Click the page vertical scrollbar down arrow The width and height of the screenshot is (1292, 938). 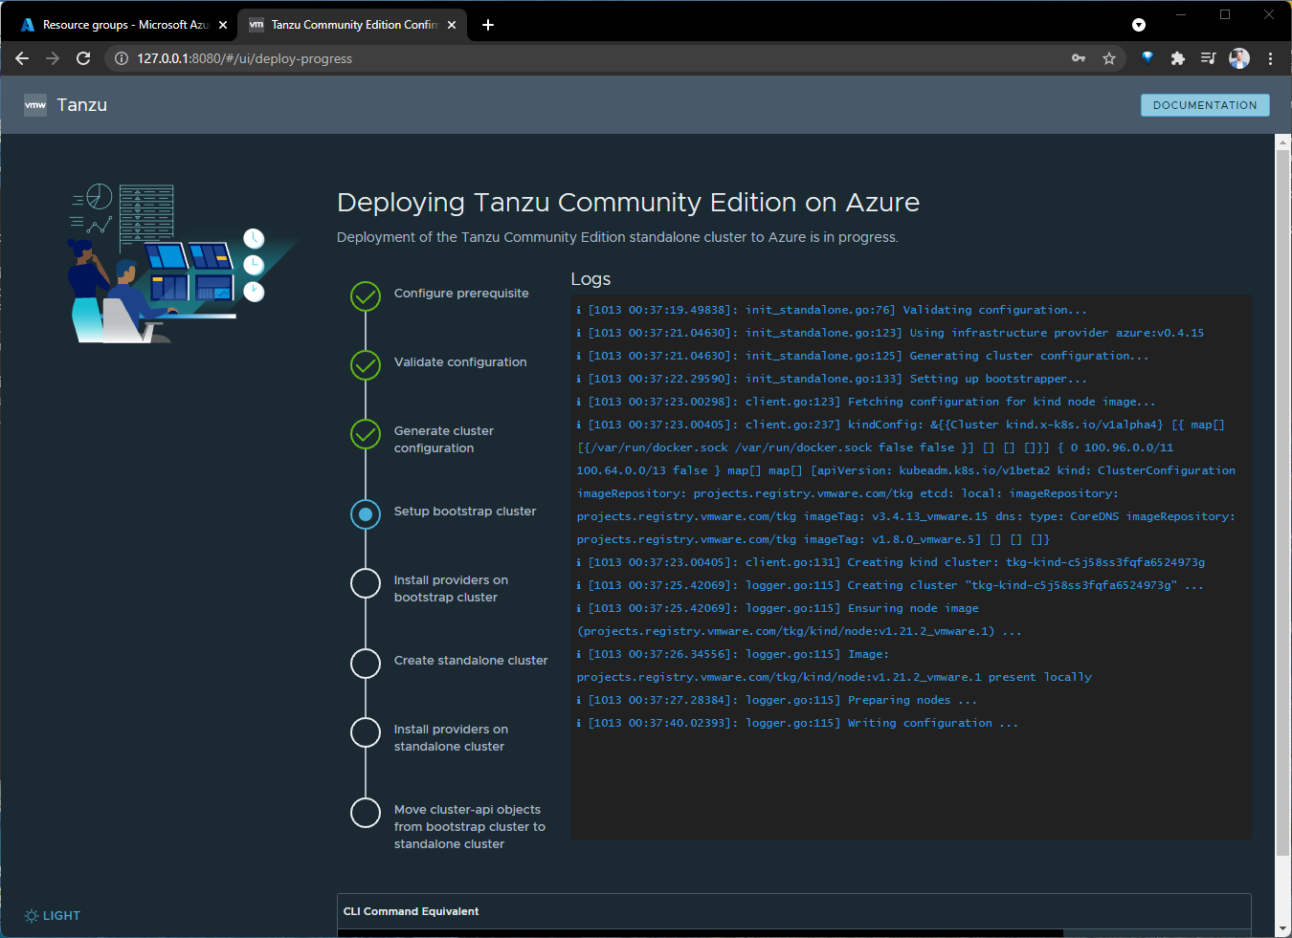1283,928
